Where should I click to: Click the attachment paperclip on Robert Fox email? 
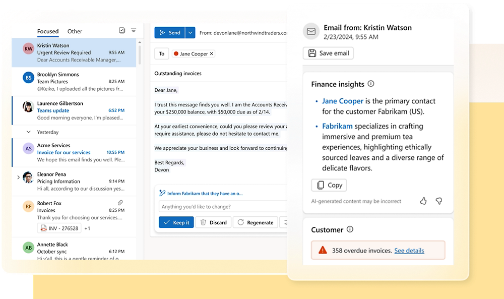point(120,203)
